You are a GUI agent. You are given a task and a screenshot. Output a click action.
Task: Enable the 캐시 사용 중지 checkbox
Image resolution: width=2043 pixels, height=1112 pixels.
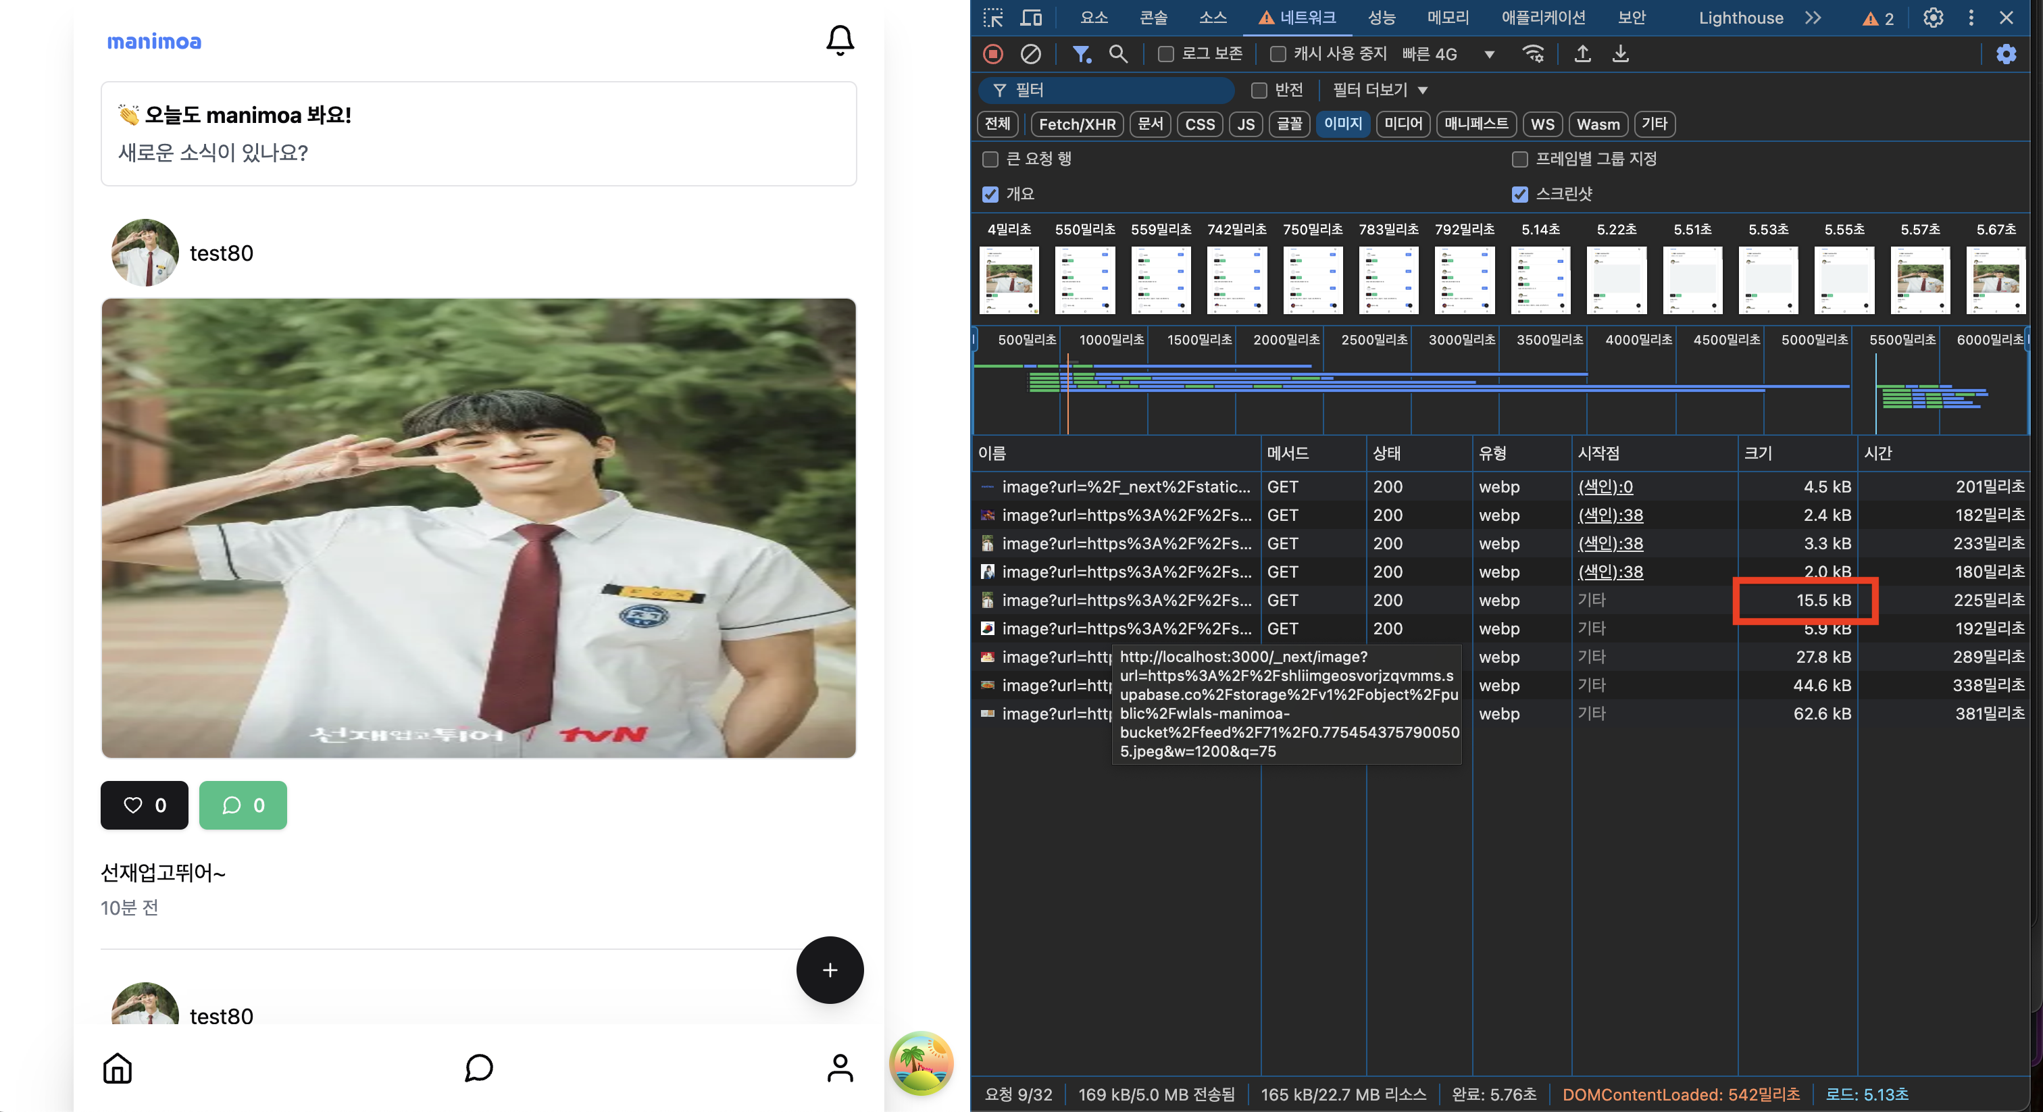click(x=1278, y=54)
